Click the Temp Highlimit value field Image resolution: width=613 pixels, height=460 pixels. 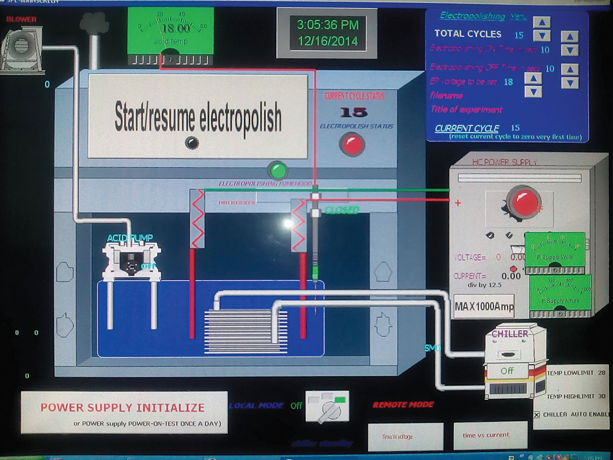[601, 396]
